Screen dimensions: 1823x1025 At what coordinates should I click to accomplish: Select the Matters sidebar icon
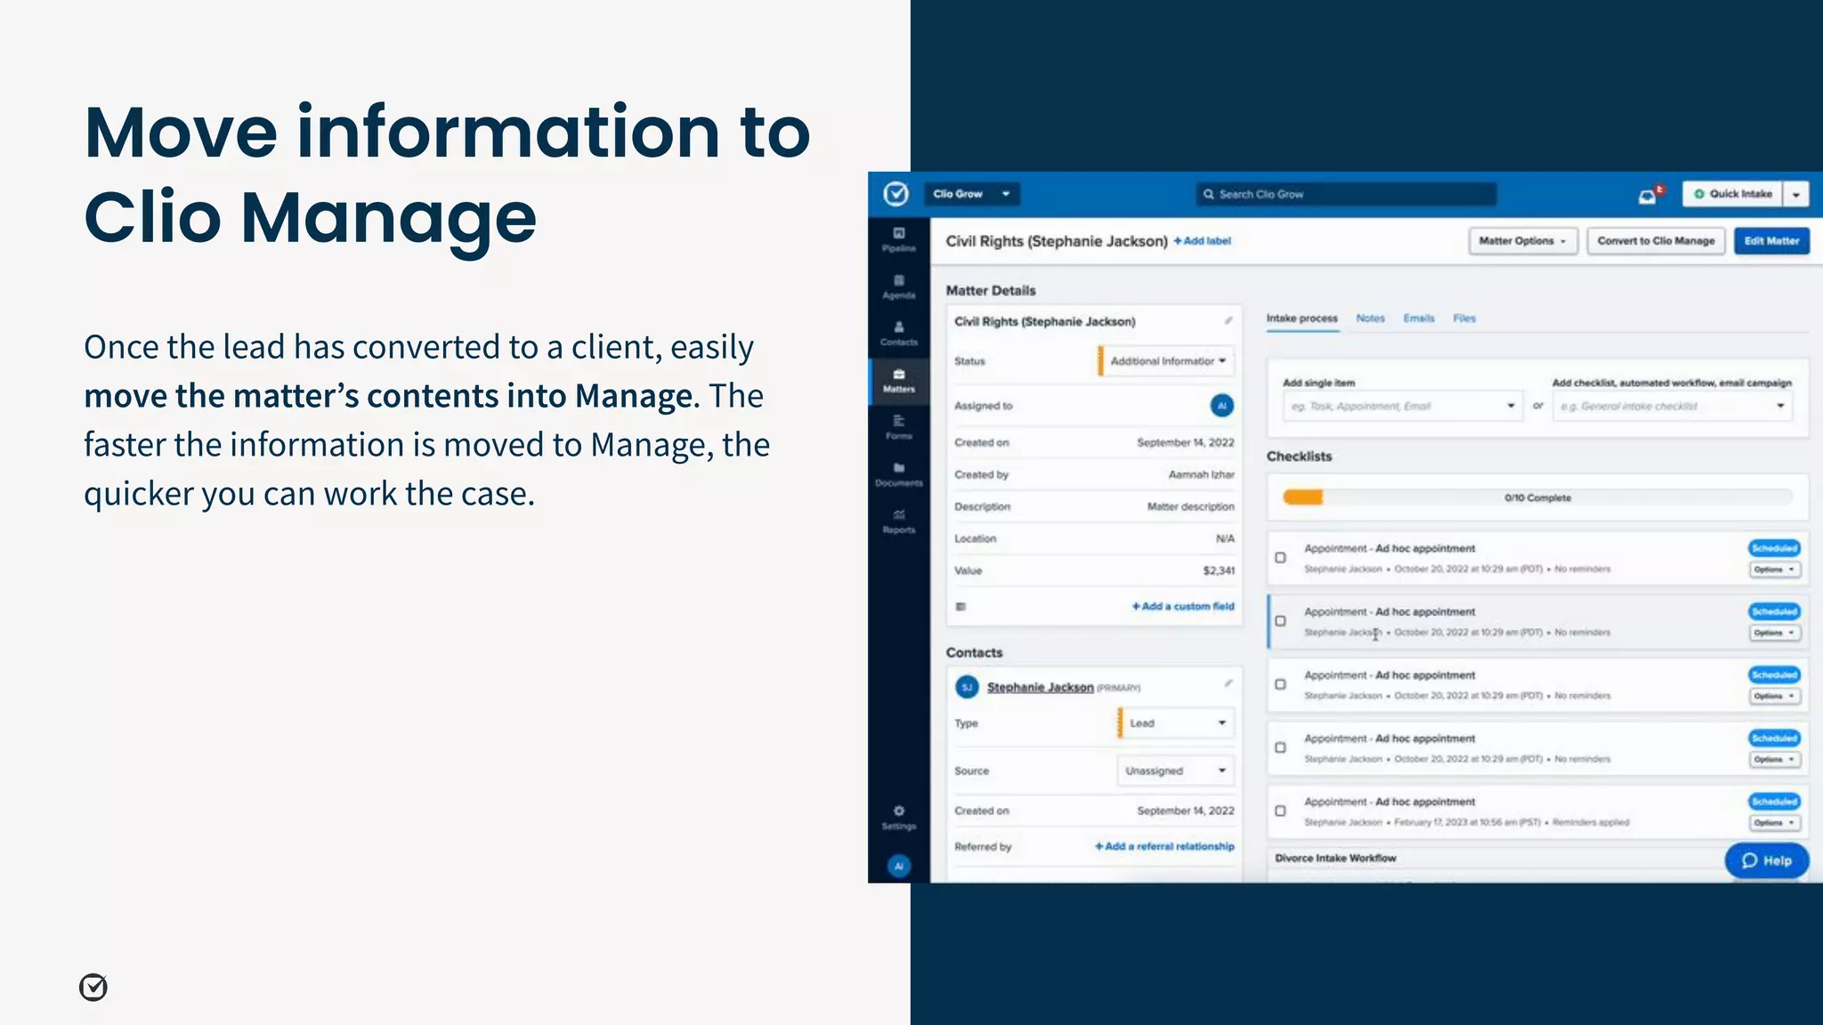click(x=899, y=381)
